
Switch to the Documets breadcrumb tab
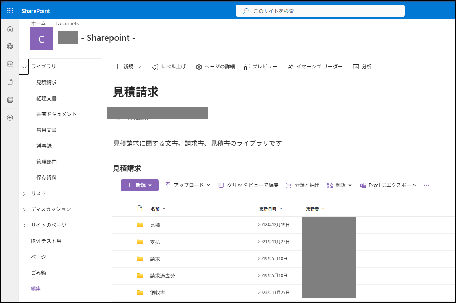[67, 23]
